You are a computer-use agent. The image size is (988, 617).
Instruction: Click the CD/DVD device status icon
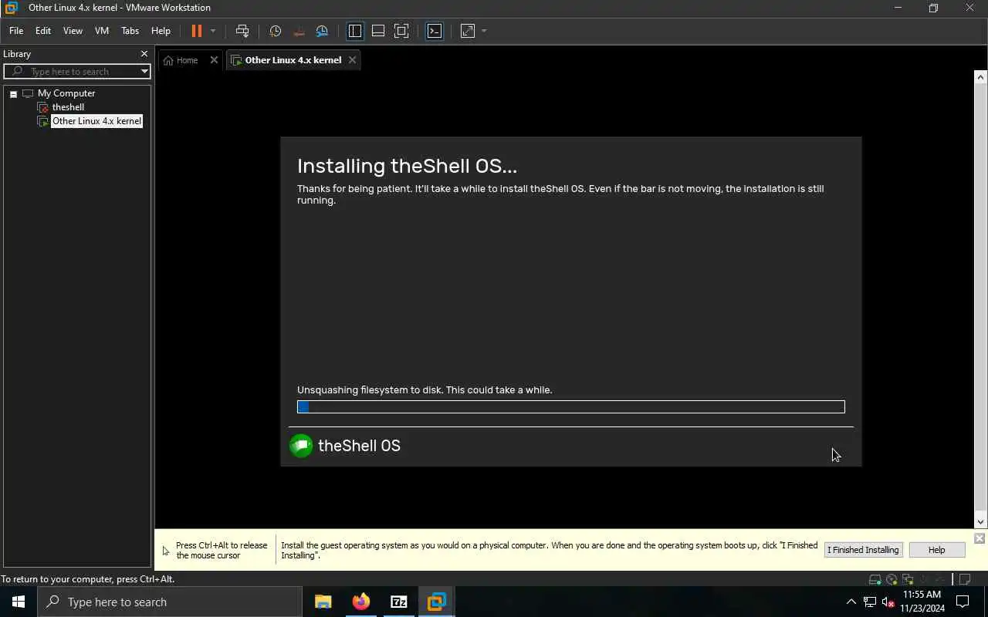click(892, 579)
